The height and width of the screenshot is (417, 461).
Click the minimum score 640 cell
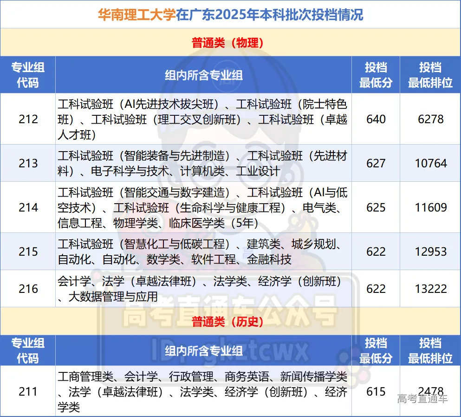[x=376, y=119]
